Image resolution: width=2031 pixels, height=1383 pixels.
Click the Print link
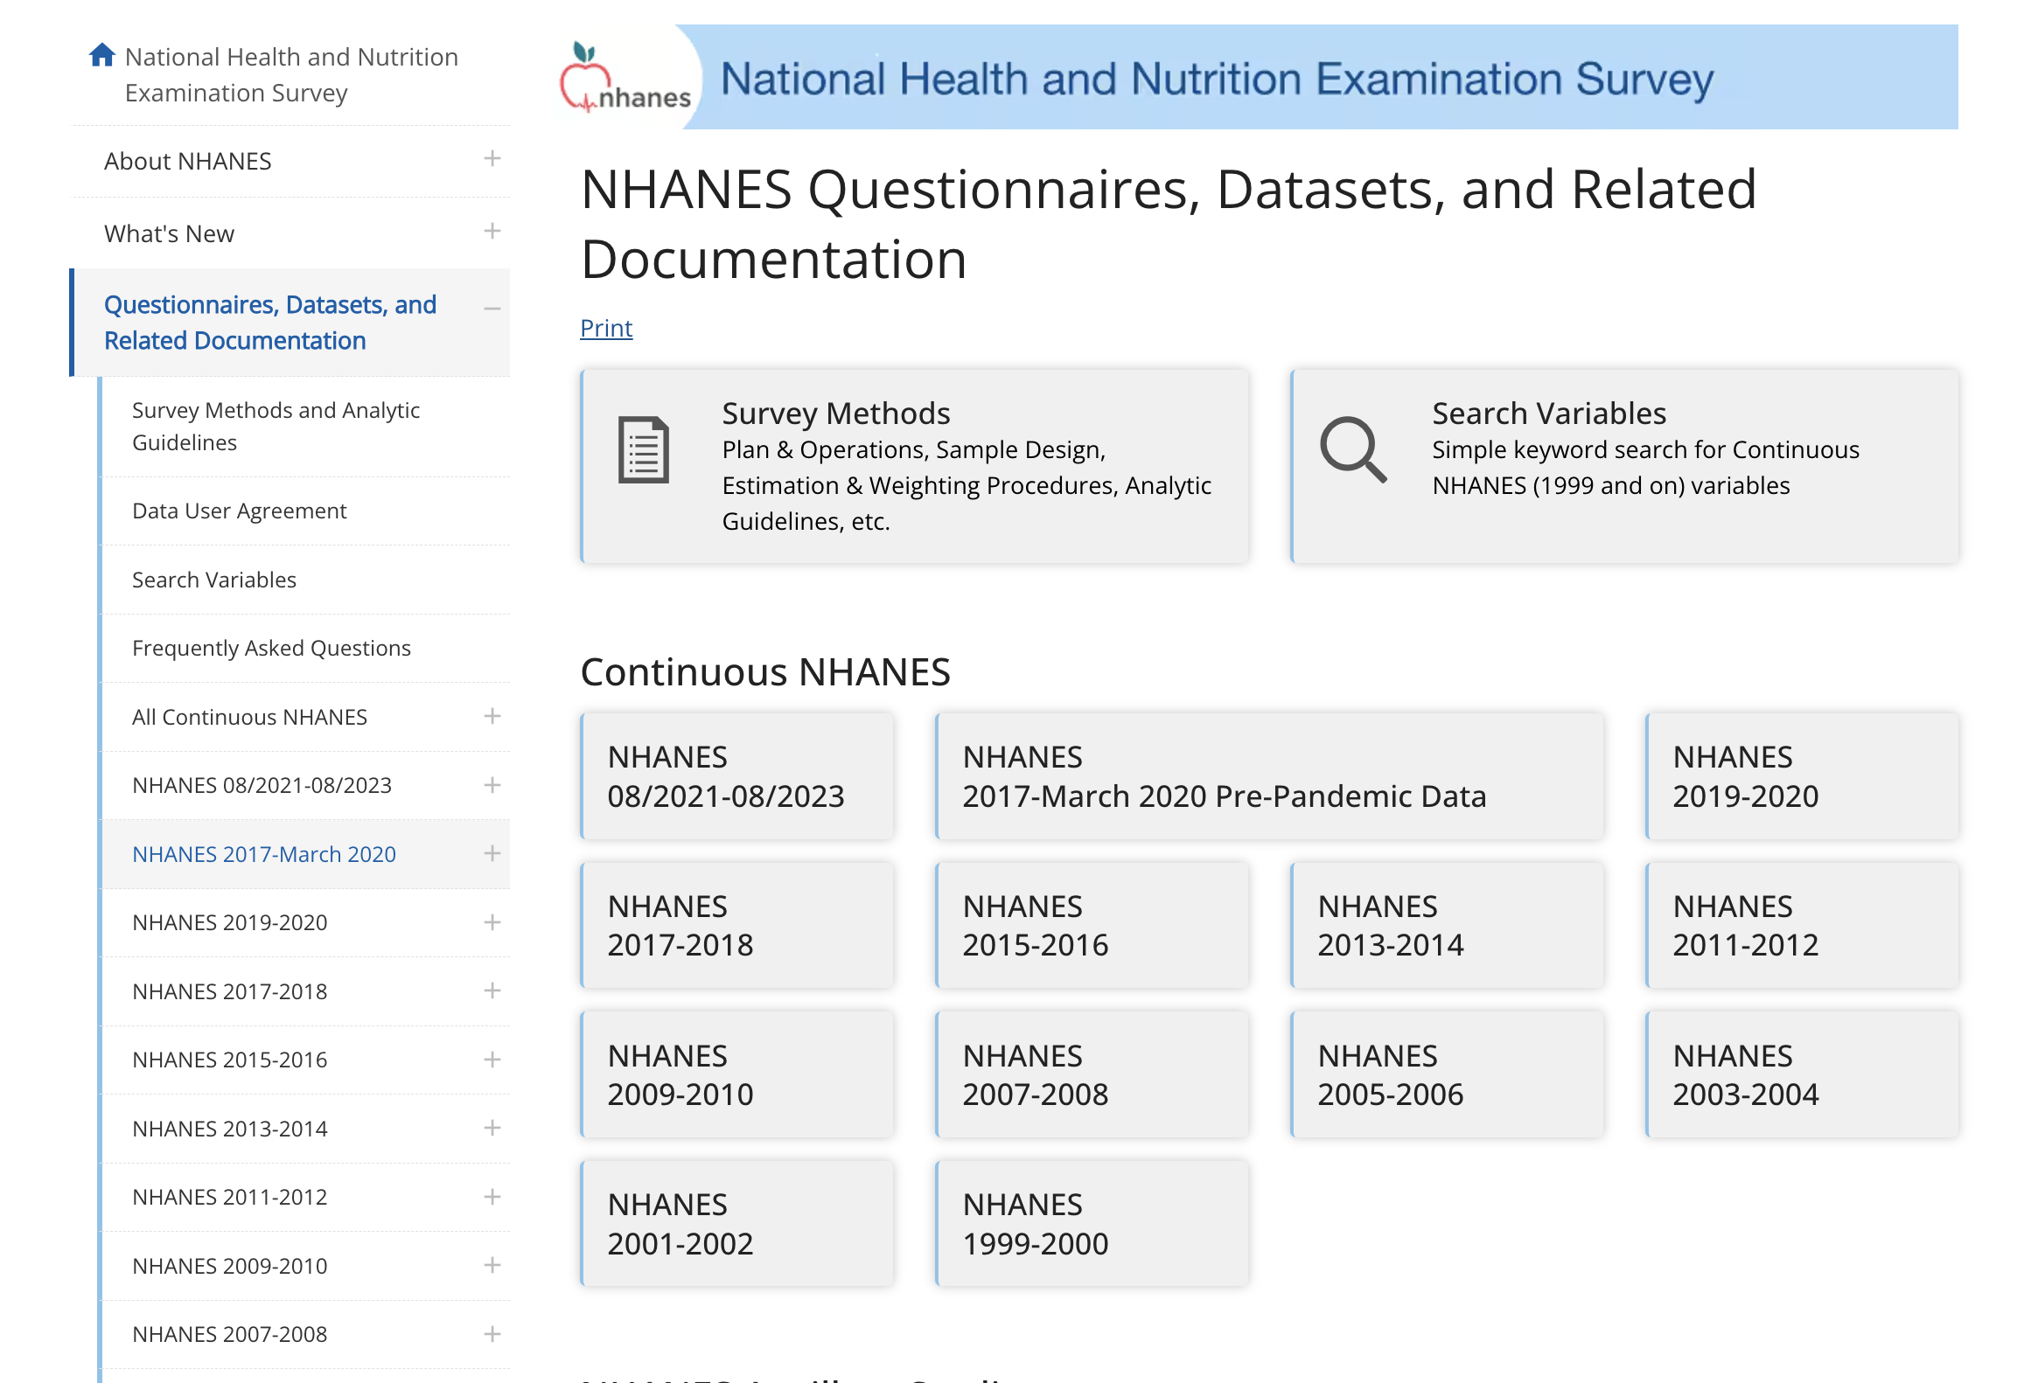(x=605, y=328)
